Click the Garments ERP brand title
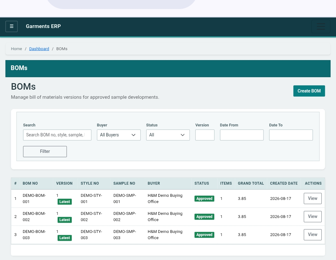 coord(43,26)
